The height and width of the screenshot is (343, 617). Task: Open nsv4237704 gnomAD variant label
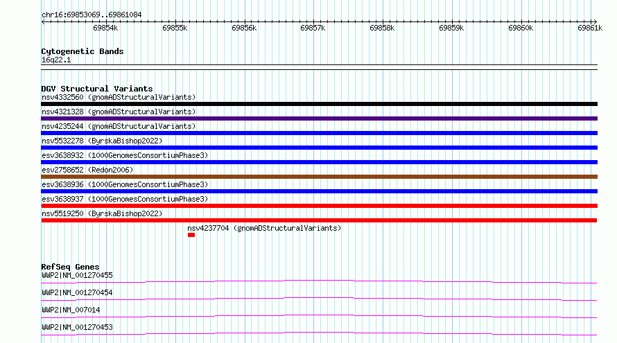[x=264, y=228]
